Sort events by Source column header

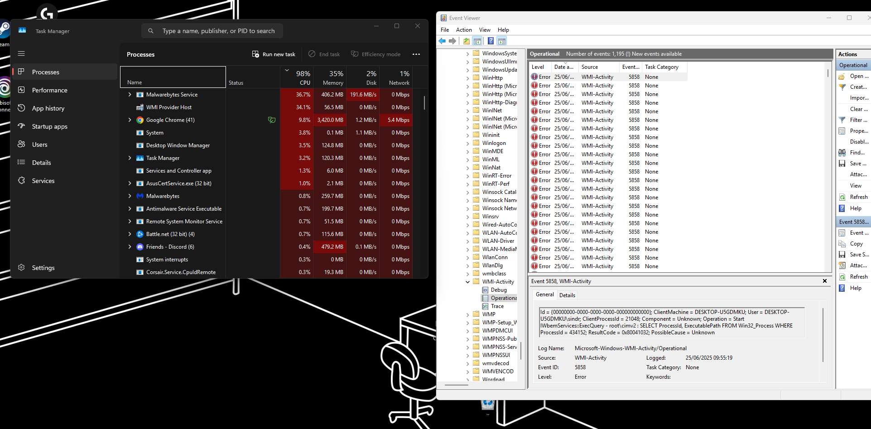click(x=599, y=67)
